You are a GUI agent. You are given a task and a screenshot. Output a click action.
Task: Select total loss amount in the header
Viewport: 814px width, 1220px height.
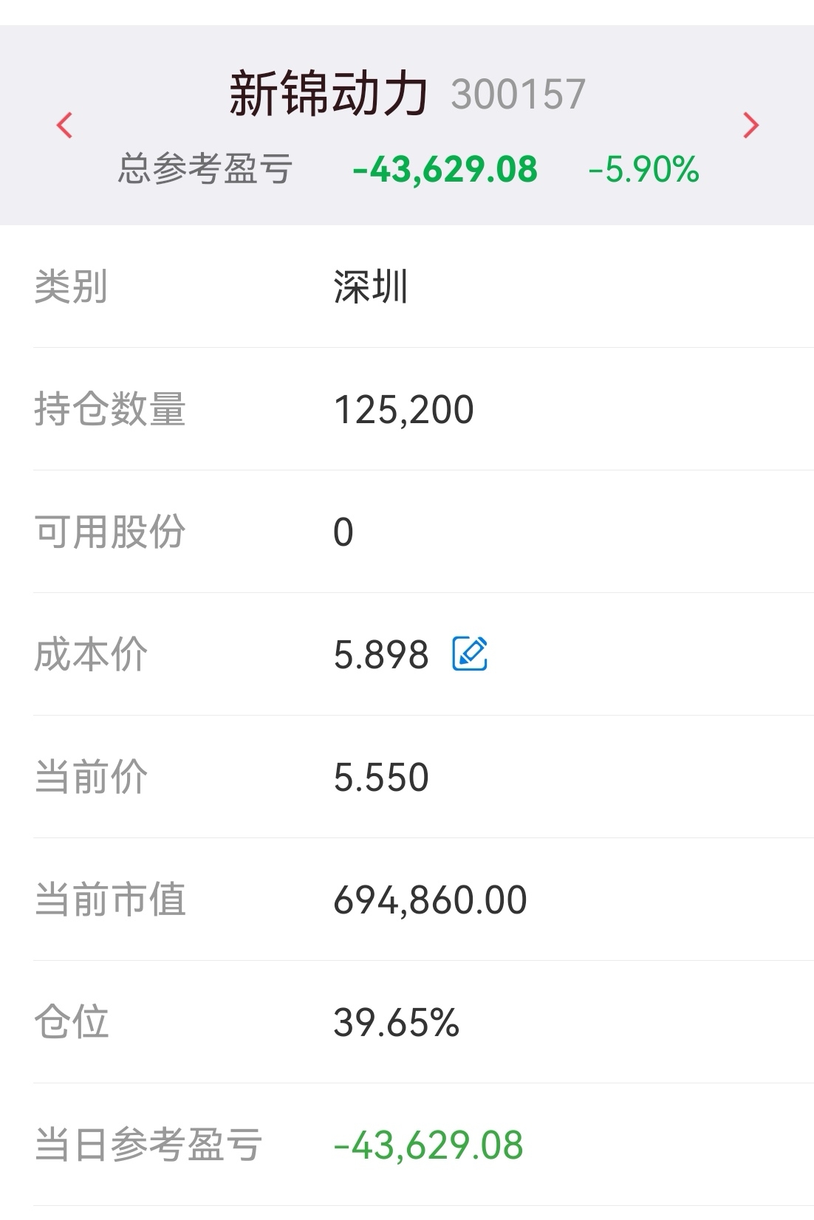pos(445,170)
